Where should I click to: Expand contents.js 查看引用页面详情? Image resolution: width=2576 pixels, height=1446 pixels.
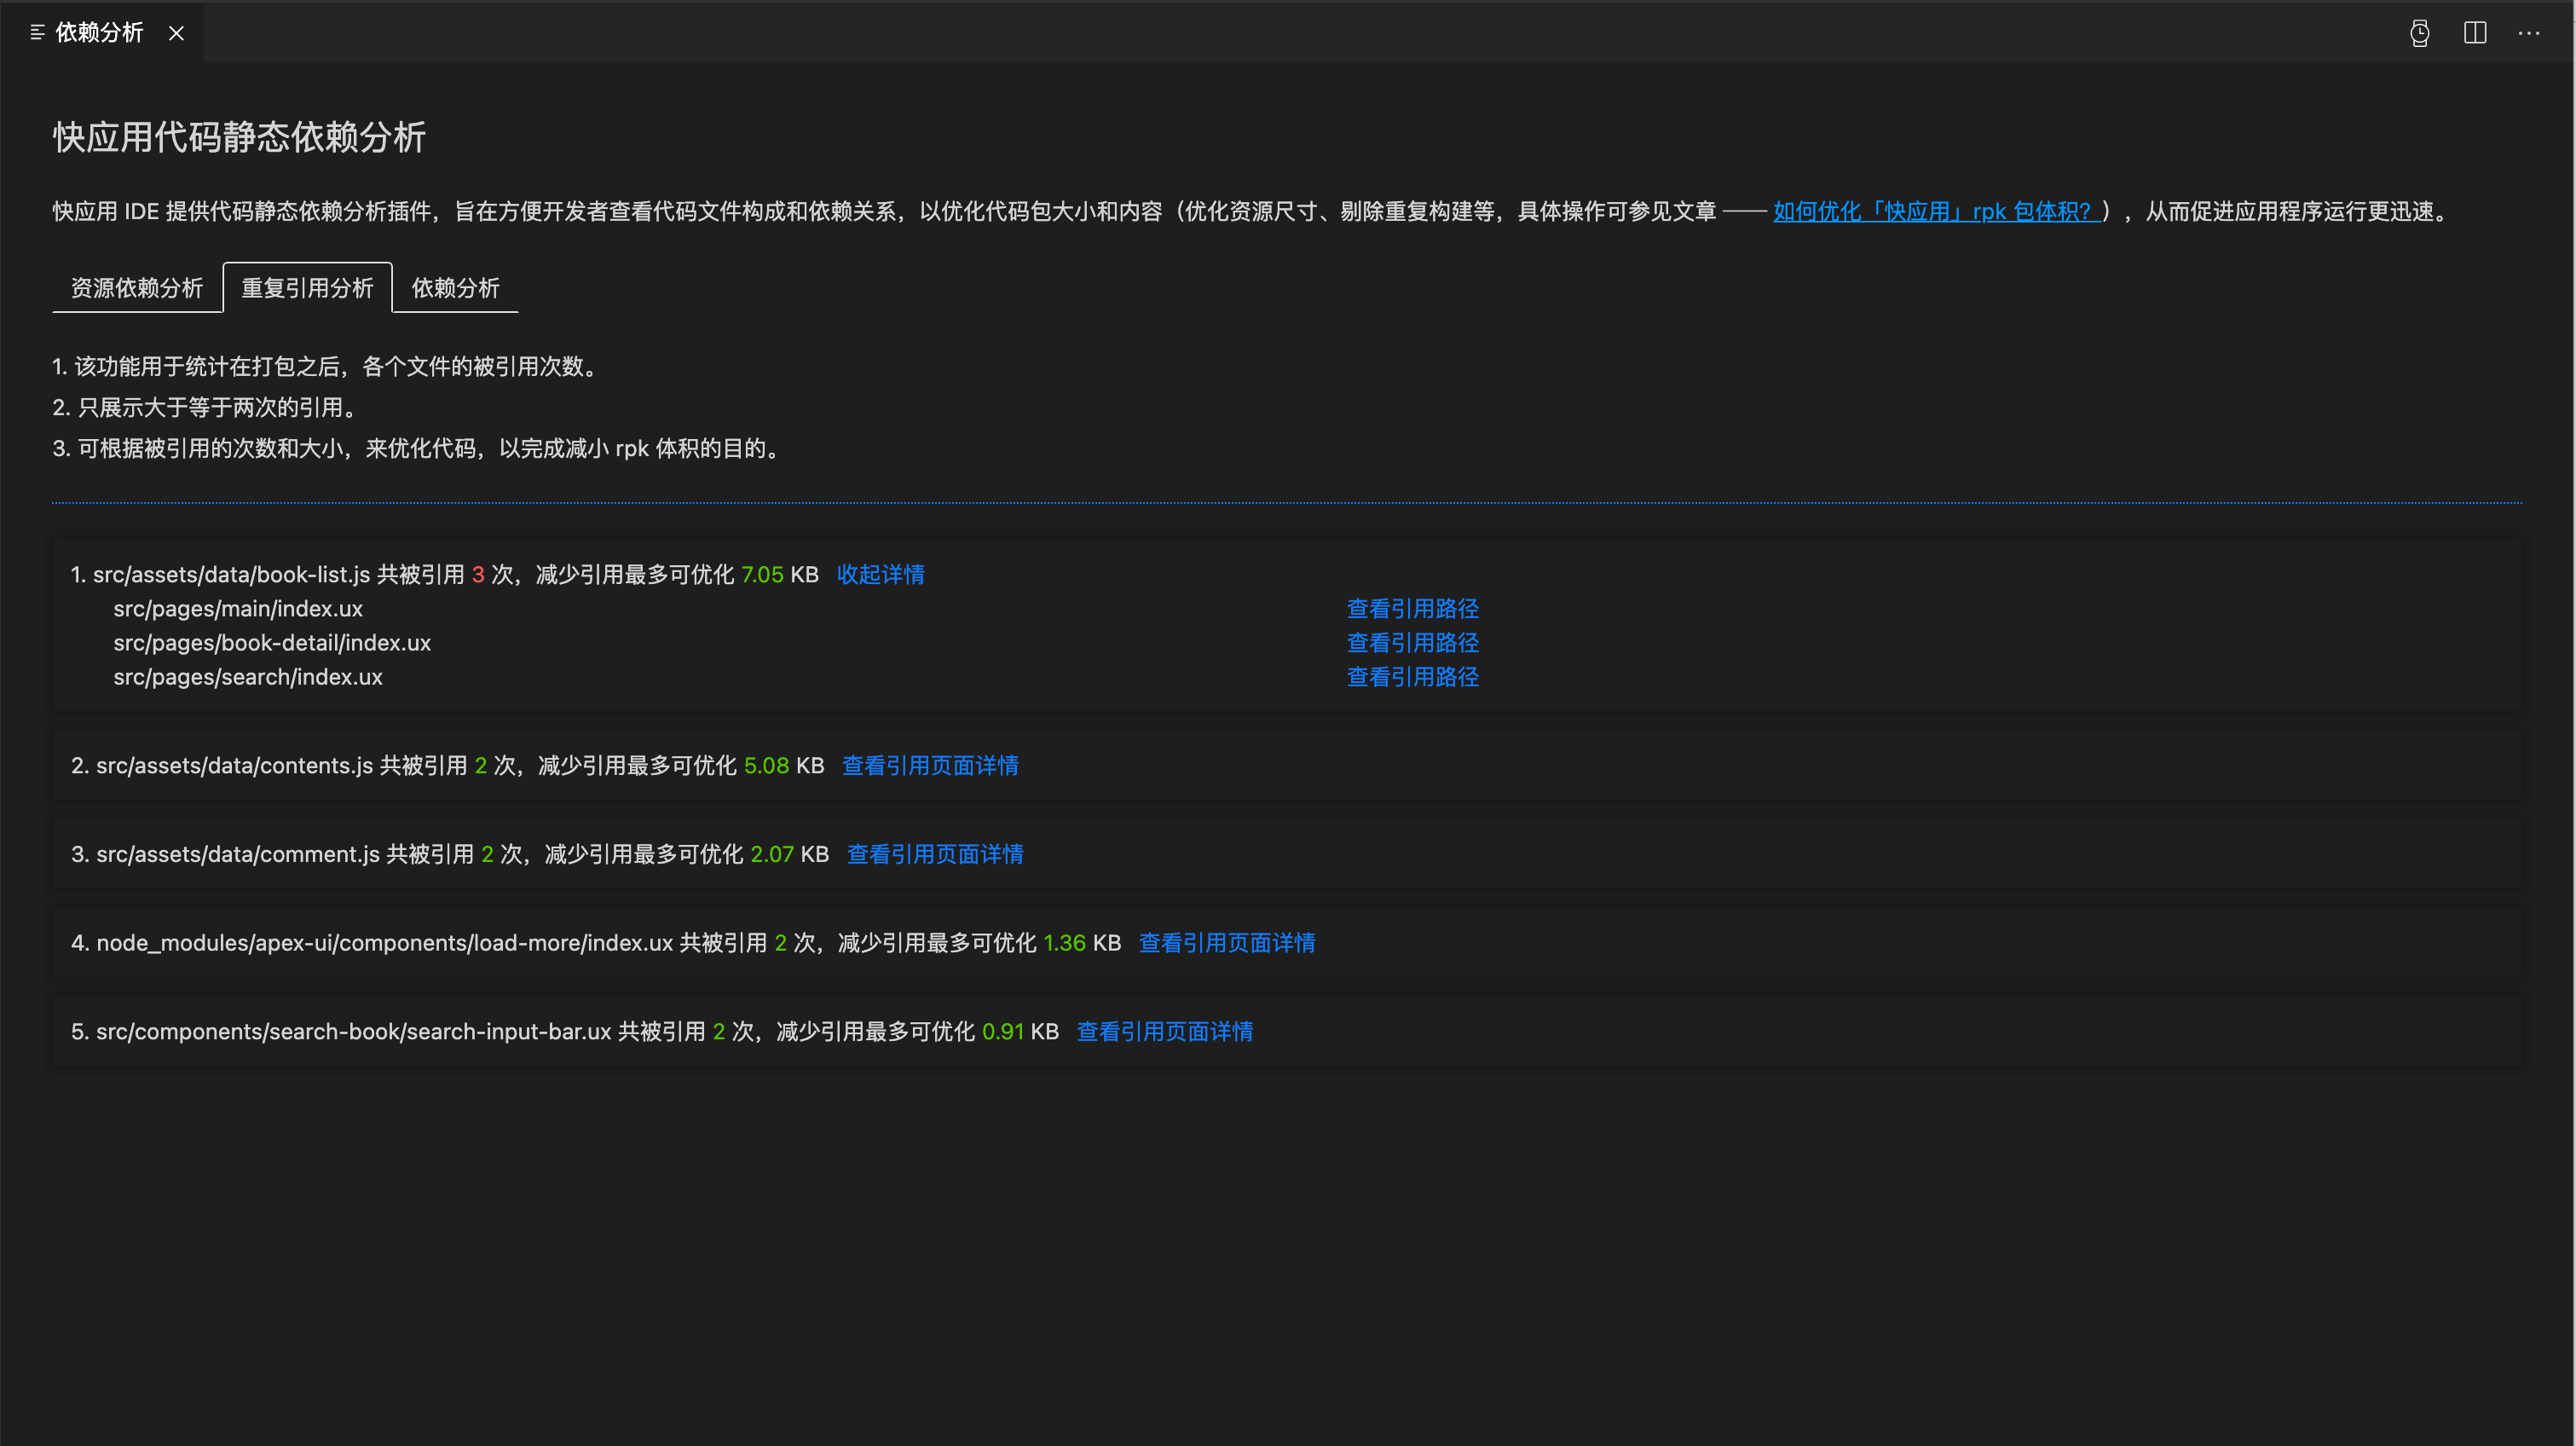coord(930,765)
